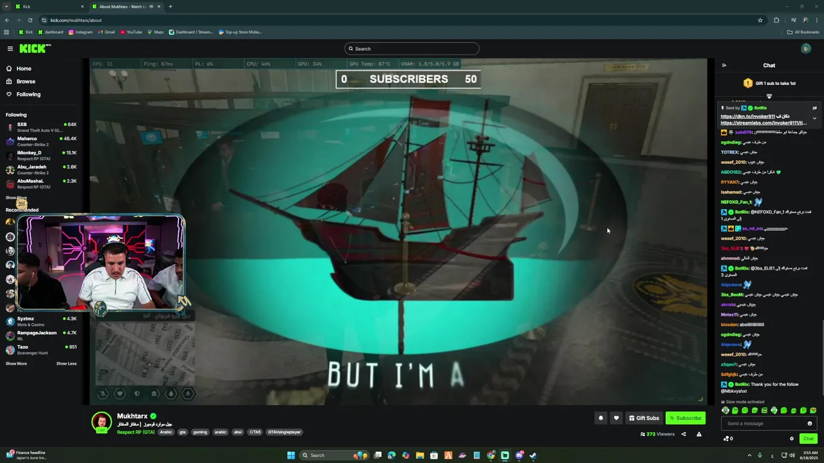This screenshot has height=463, width=824.
Task: Collapse the chat panel with the arrow icon
Action: 724,66
